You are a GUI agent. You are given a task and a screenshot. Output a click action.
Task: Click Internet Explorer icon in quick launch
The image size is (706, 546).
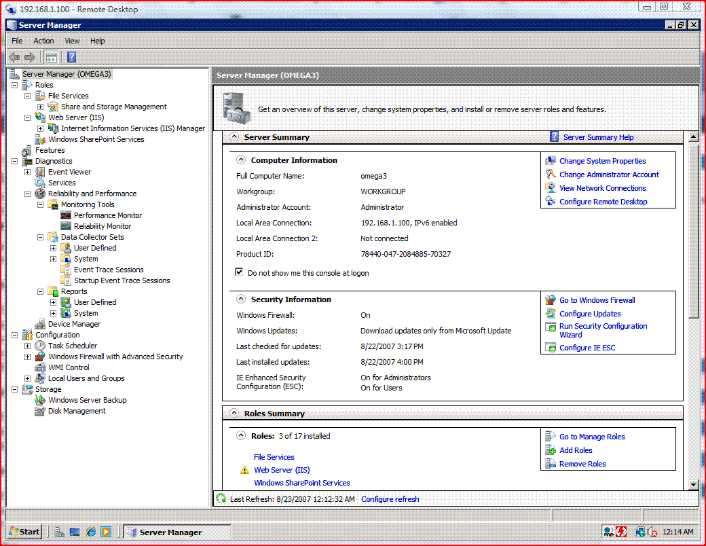[90, 532]
